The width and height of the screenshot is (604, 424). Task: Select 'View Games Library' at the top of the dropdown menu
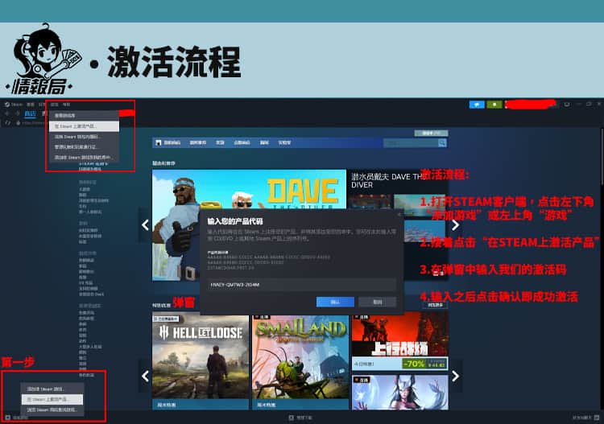click(84, 115)
